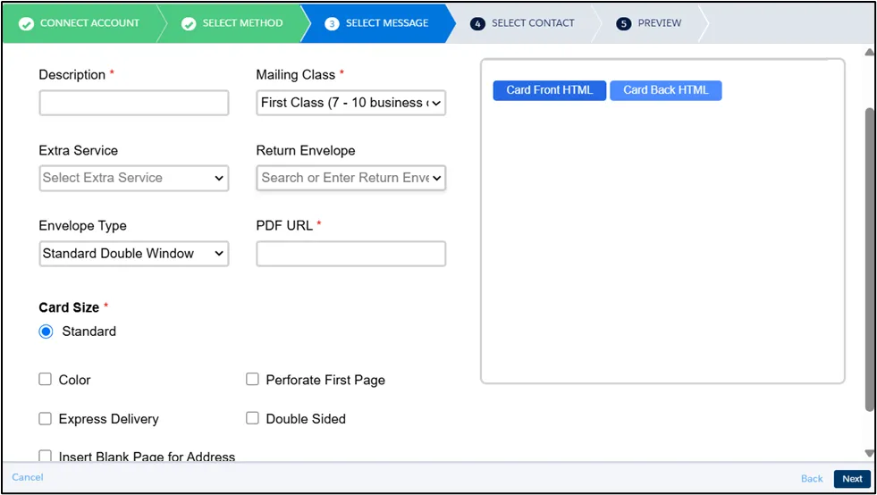Open the Mailing Class dropdown
The width and height of the screenshot is (877, 495).
(350, 103)
